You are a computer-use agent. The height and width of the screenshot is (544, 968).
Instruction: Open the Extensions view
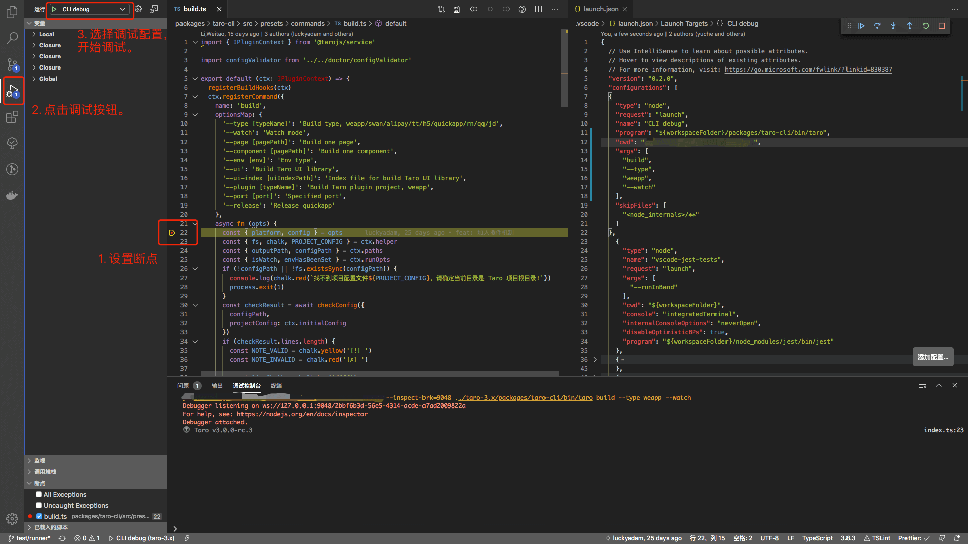click(x=12, y=117)
